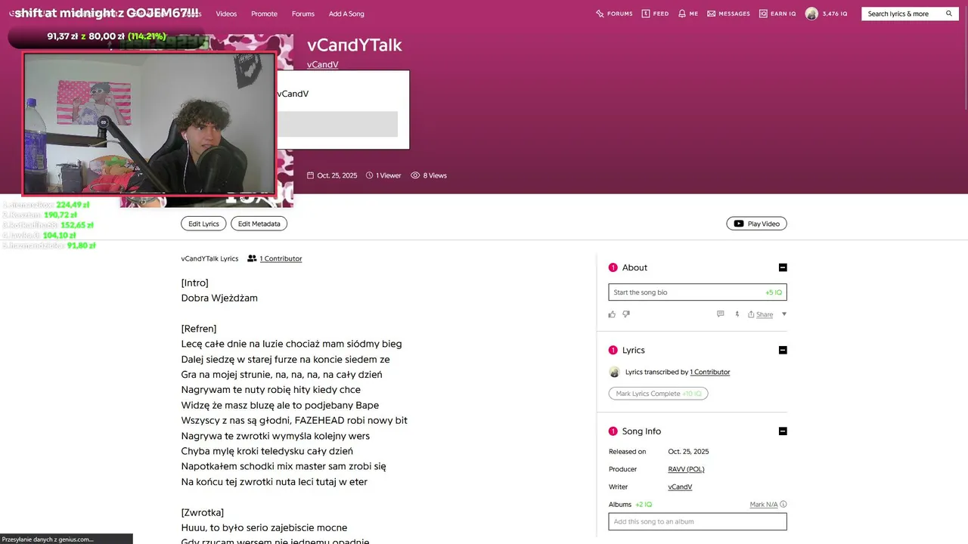Screen dimensions: 968x544
Task: Click the [Intro] section label
Action: coord(194,283)
